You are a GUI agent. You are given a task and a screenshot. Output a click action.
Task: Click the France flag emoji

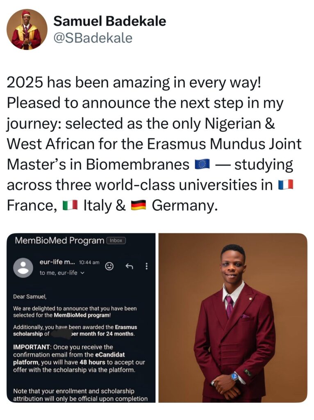(286, 185)
